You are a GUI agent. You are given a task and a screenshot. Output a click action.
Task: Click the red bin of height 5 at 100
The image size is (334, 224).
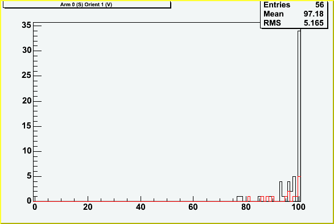point(299,189)
